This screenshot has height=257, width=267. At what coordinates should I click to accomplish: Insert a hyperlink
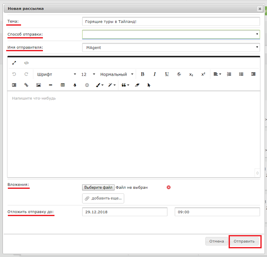tap(26, 85)
